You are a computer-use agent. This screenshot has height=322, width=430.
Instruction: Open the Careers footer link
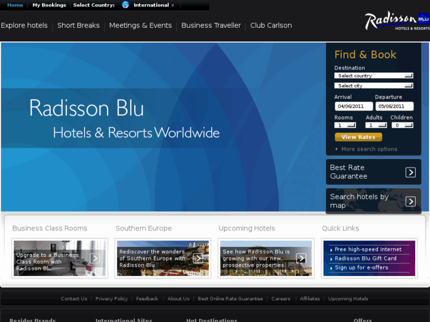(x=281, y=299)
